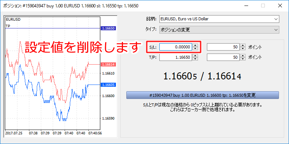Increase T/P price with up arrow
The height and width of the screenshot is (144, 289).
pyautogui.click(x=195, y=56)
